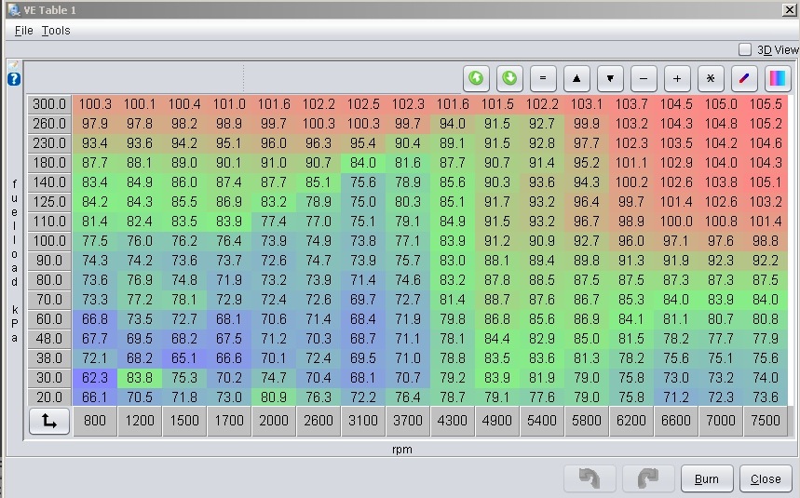Click the Burn button
Screen dimensions: 800x498
[707, 478]
